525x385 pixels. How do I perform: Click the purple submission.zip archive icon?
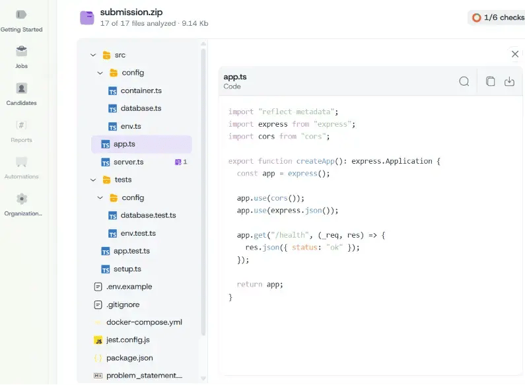(87, 18)
